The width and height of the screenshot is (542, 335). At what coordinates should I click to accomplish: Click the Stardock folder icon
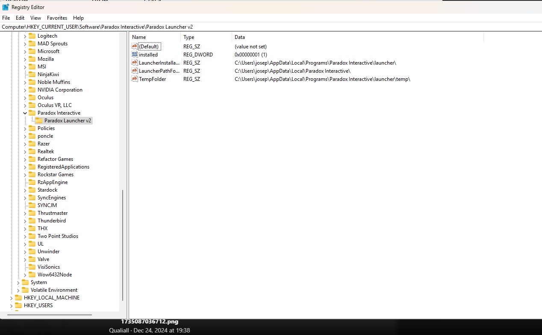[x=32, y=190]
